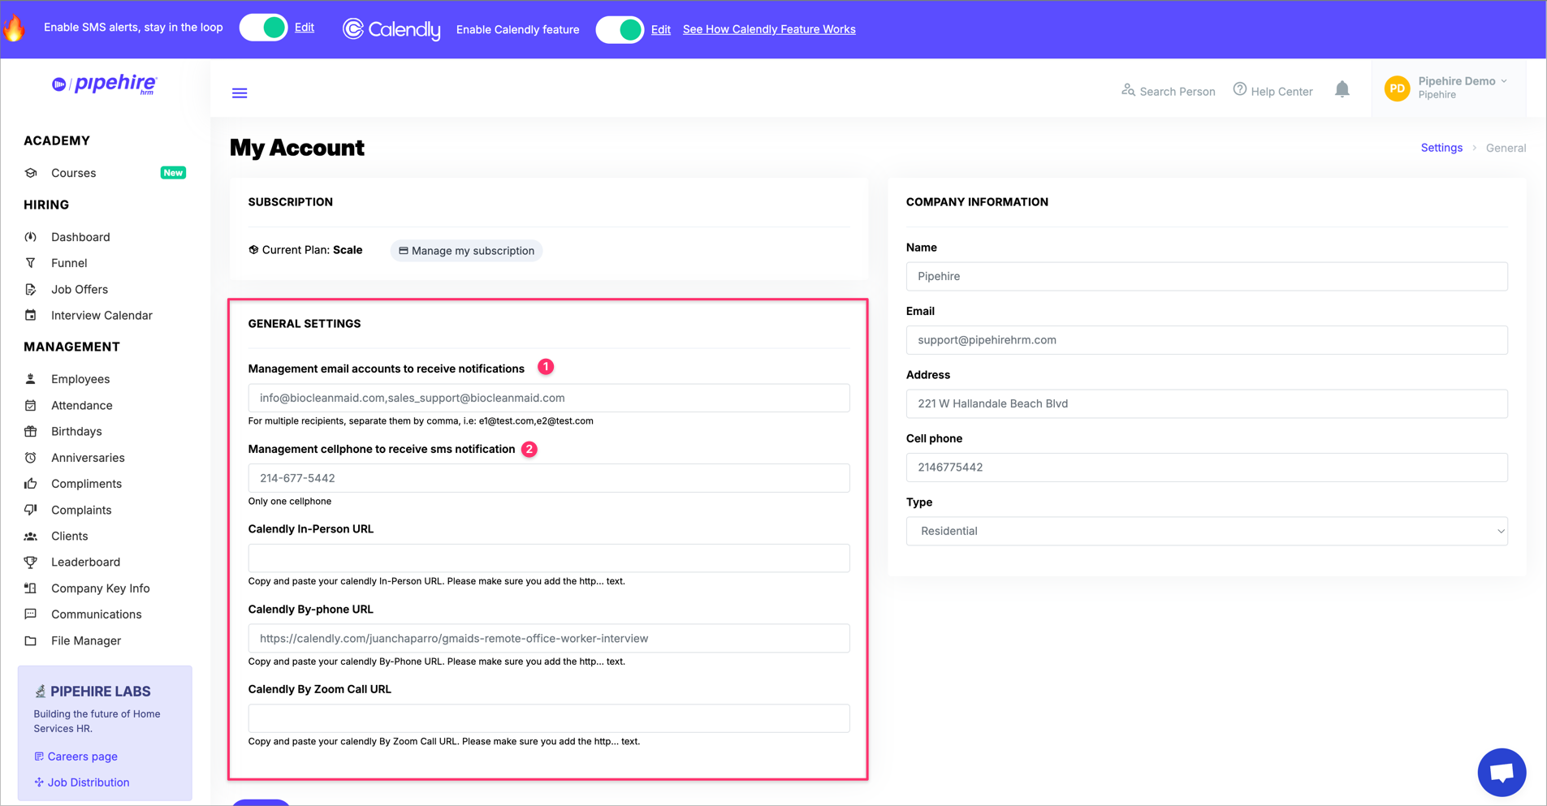Open the Type dropdown showing Residential

[x=1207, y=531]
